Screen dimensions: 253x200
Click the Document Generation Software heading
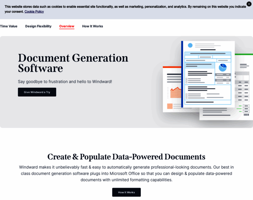click(73, 63)
